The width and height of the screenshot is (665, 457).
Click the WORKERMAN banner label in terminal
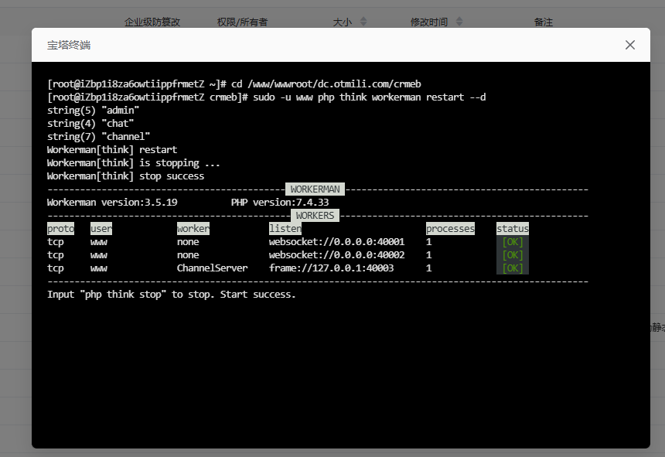pyautogui.click(x=315, y=189)
